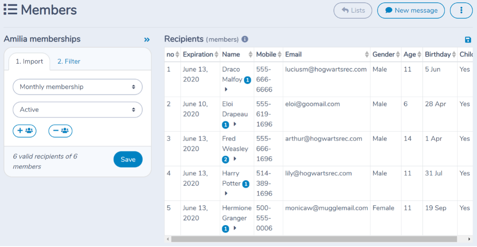This screenshot has width=477, height=247.
Task: Expand Draco Malfoy's row details arrow
Action: click(226, 90)
